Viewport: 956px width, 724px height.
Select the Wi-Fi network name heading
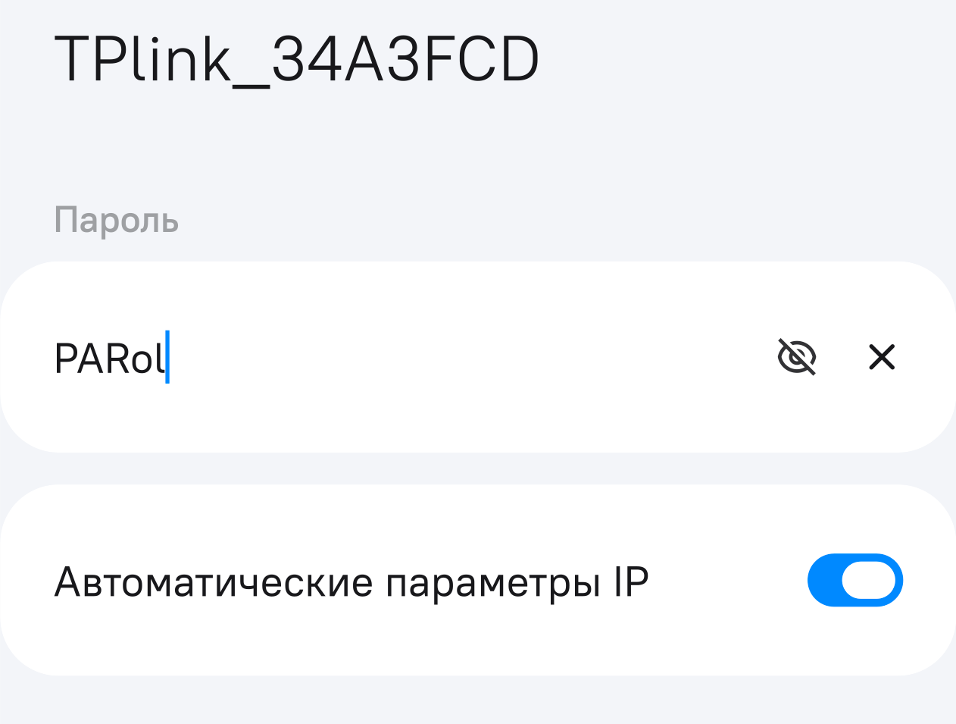pyautogui.click(x=296, y=59)
